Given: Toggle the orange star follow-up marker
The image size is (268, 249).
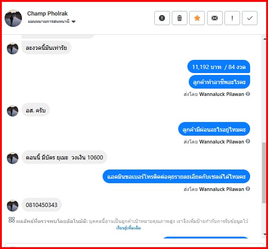Looking at the screenshot, I should point(197,18).
